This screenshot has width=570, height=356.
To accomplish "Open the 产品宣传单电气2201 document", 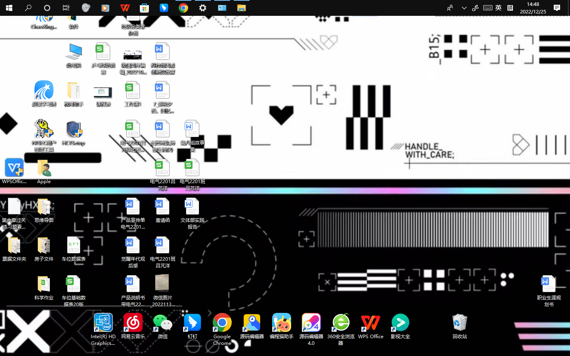I will pos(133,214).
